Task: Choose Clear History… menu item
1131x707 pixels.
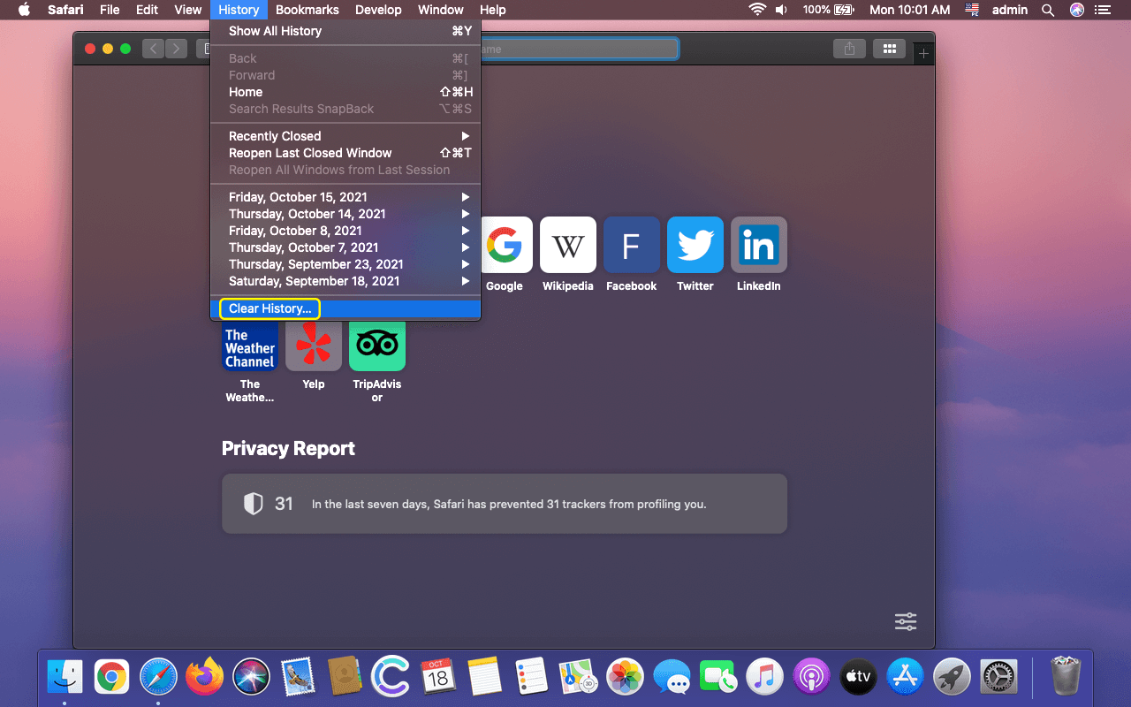Action: coord(345,308)
